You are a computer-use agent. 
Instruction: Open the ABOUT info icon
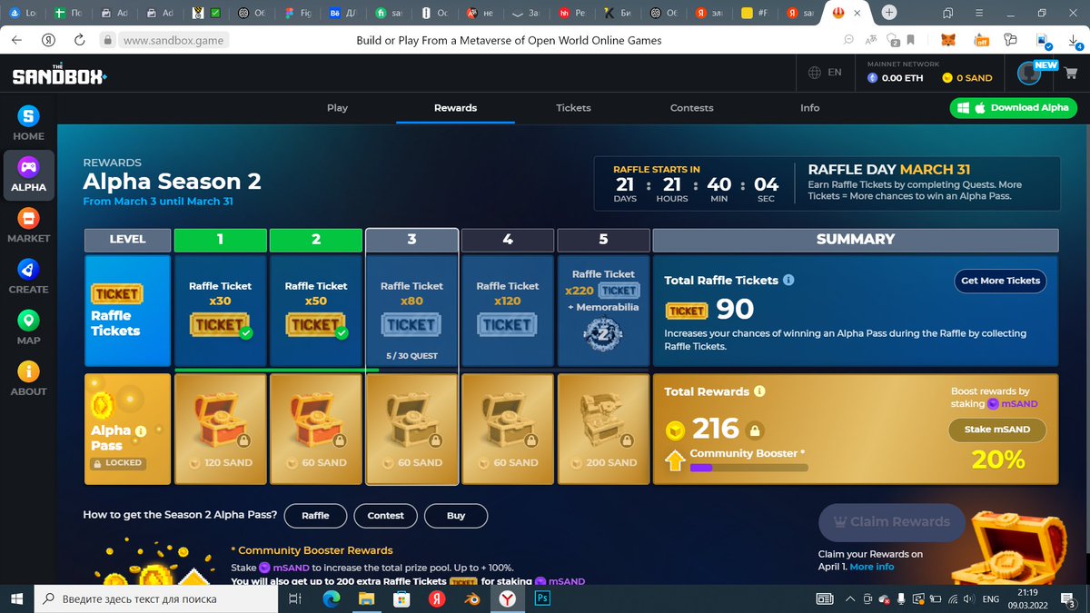pos(28,371)
